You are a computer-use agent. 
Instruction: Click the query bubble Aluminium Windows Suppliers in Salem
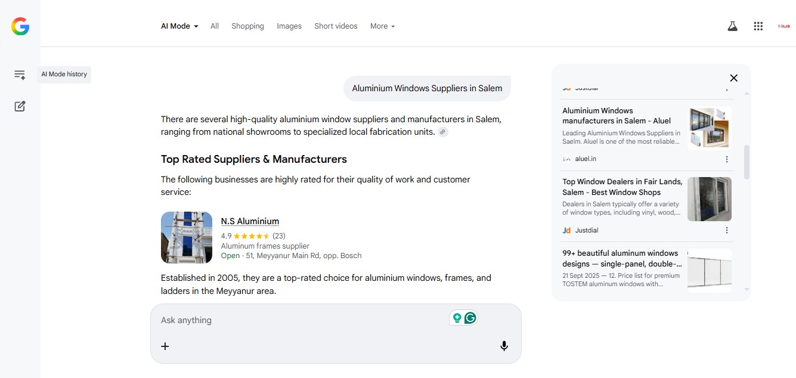[427, 88]
